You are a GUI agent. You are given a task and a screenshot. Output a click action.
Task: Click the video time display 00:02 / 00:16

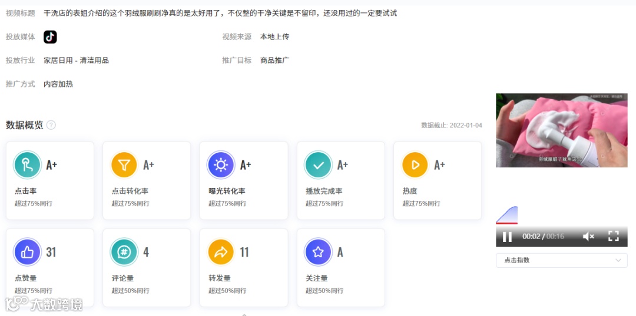coord(543,236)
